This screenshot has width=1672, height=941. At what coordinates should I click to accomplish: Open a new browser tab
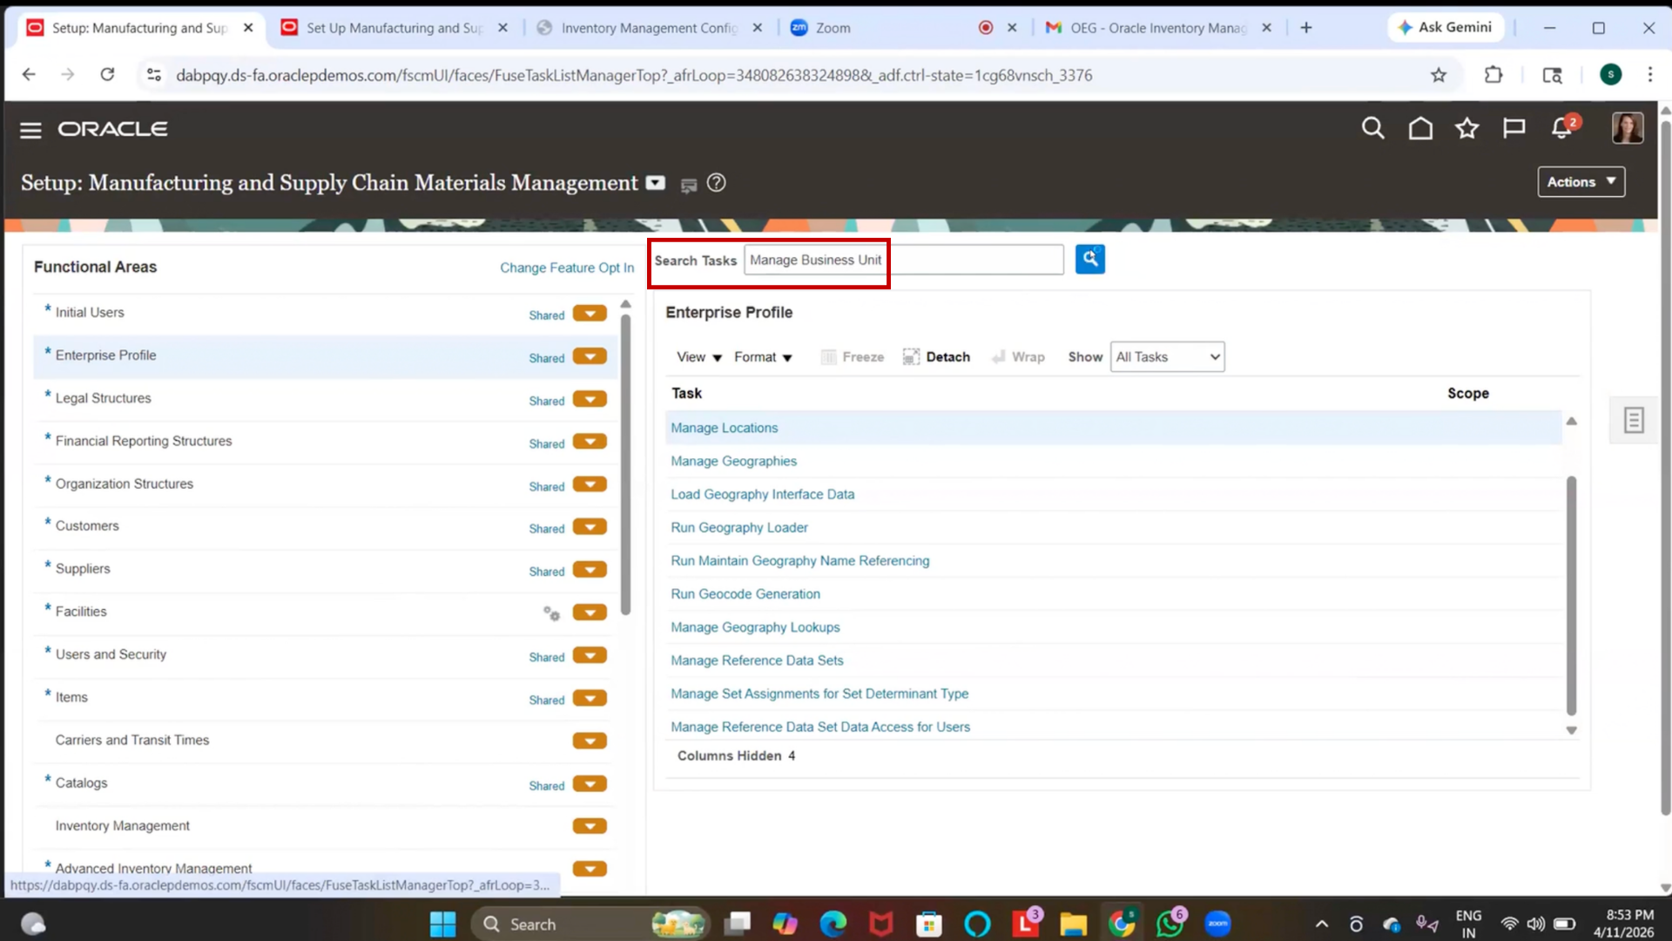coord(1305,28)
